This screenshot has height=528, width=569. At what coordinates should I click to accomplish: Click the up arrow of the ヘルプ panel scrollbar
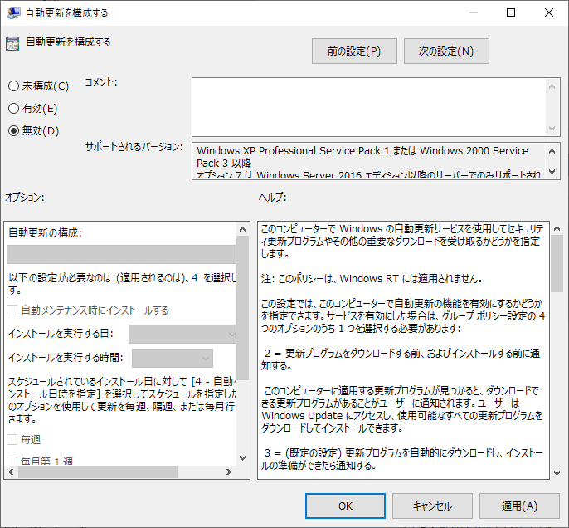557,228
